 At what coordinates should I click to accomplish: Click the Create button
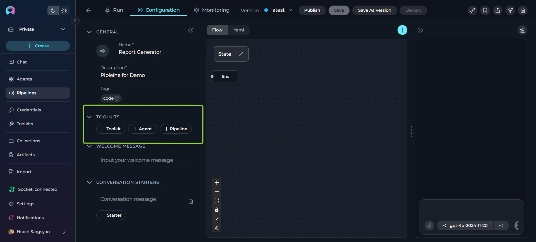(38, 46)
